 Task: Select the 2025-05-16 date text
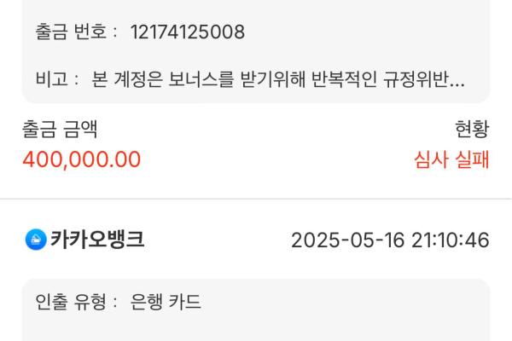[x=348, y=240]
